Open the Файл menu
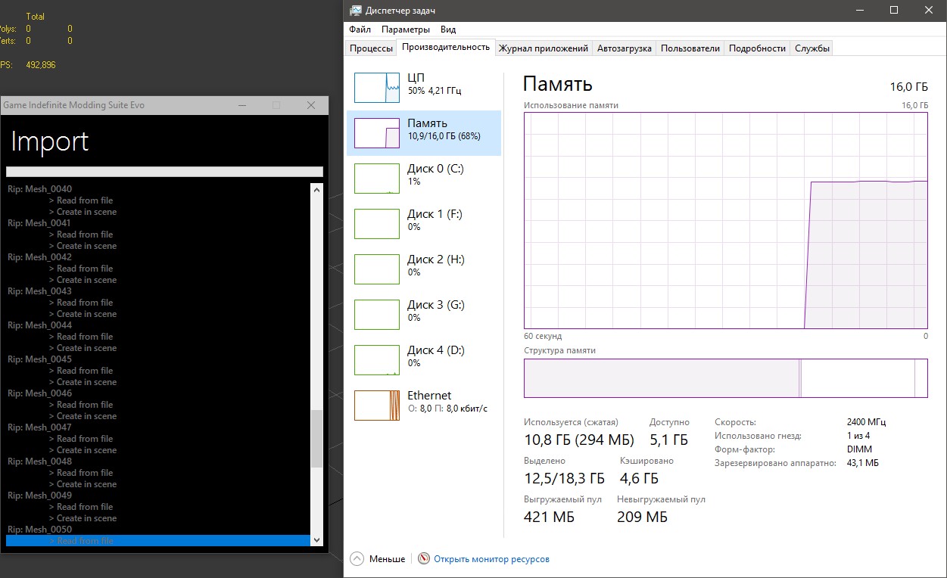The image size is (947, 578). pyautogui.click(x=360, y=30)
